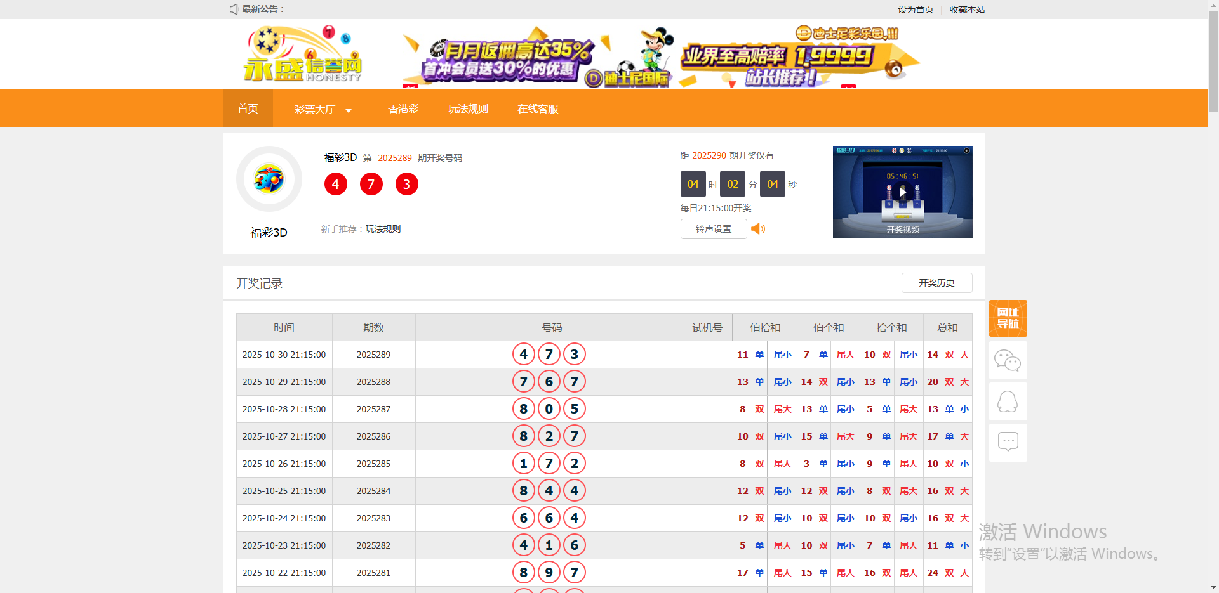The height and width of the screenshot is (593, 1219).
Task: Click the 福彩3D round logo icon
Action: click(269, 179)
